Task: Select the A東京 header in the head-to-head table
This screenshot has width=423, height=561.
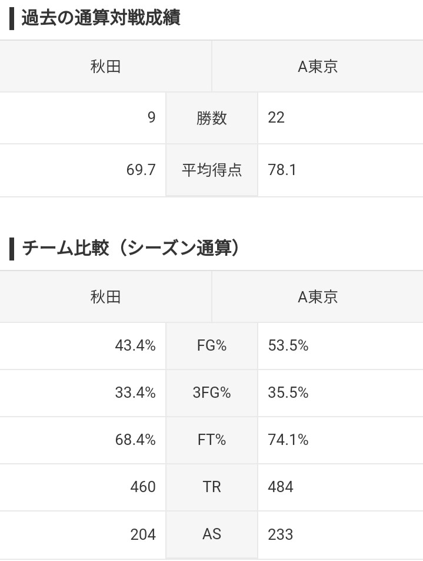Action: (x=318, y=67)
